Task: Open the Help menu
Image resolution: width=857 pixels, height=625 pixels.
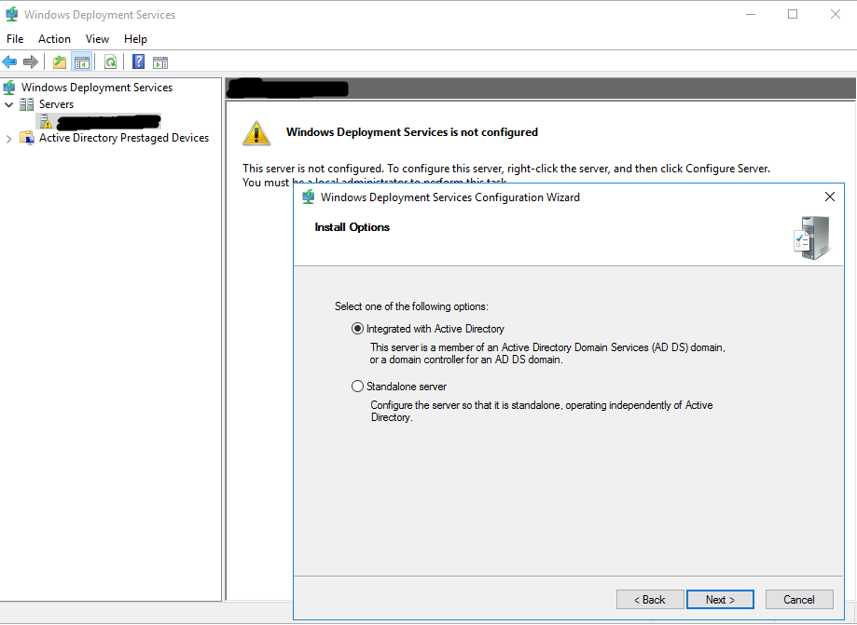Action: (x=135, y=39)
